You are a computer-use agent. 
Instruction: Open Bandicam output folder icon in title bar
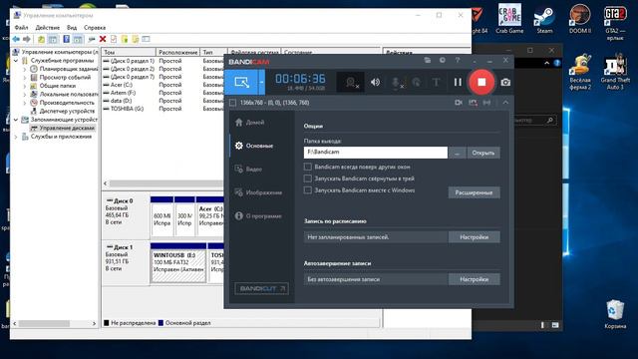tap(428, 60)
